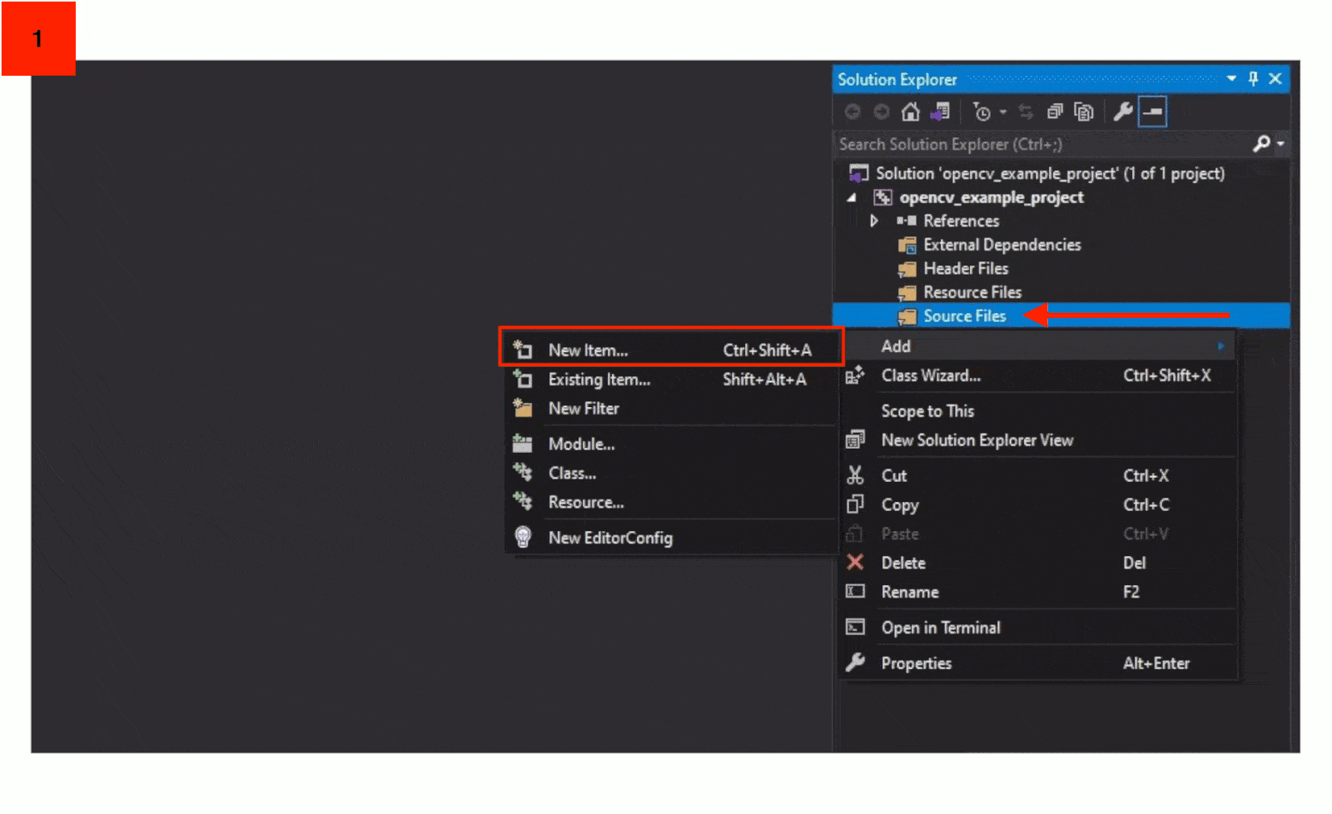Image resolution: width=1332 pixels, height=814 pixels.
Task: Click Sync with Active Document icon
Action: pos(1026,112)
